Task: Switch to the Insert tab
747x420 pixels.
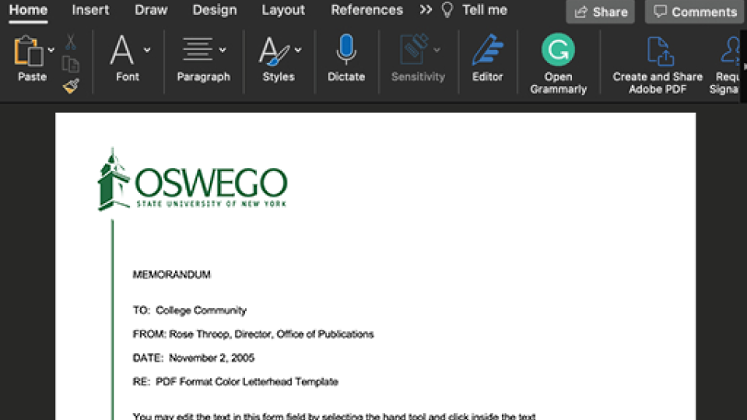Action: (90, 10)
